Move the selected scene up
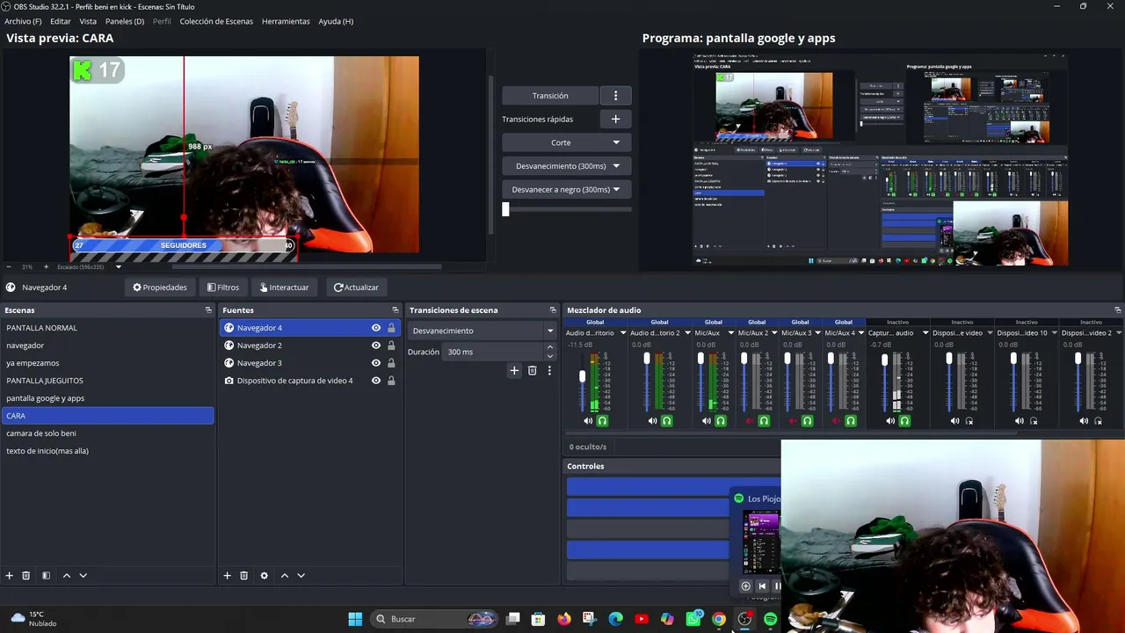1125x633 pixels. point(66,576)
